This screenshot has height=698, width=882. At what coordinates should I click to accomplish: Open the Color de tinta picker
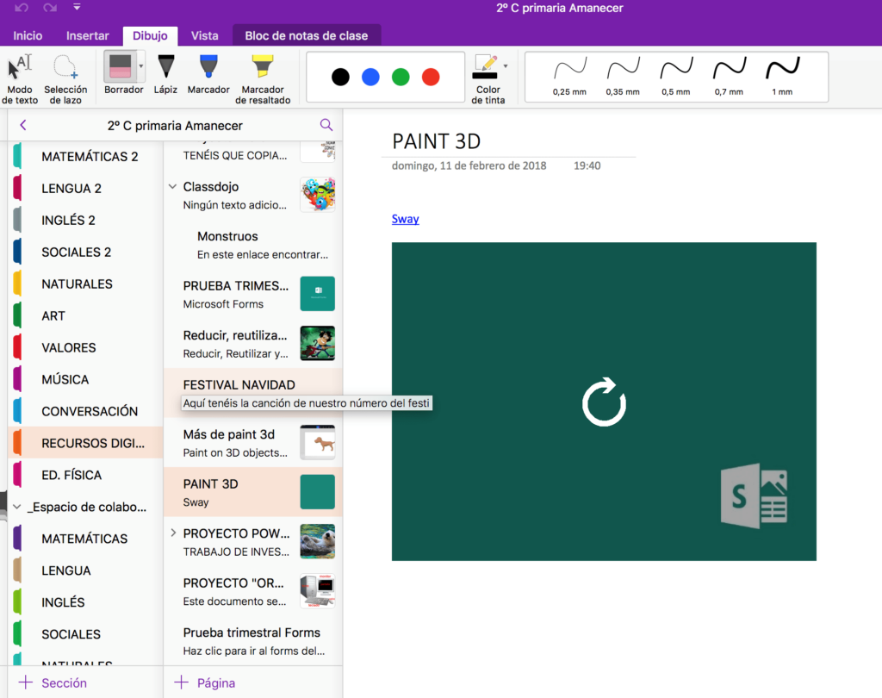pyautogui.click(x=488, y=78)
